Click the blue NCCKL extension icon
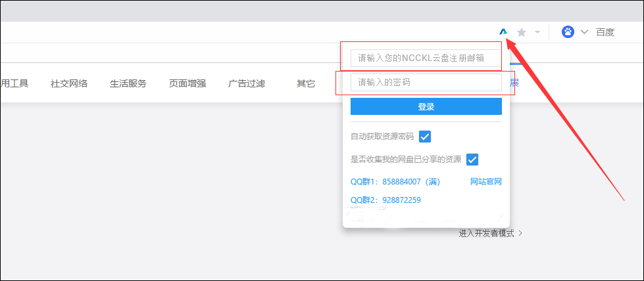 click(503, 32)
